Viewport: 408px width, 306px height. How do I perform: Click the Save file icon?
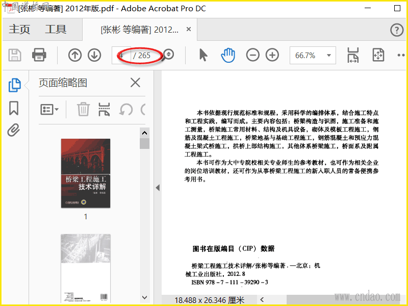pyautogui.click(x=15, y=55)
